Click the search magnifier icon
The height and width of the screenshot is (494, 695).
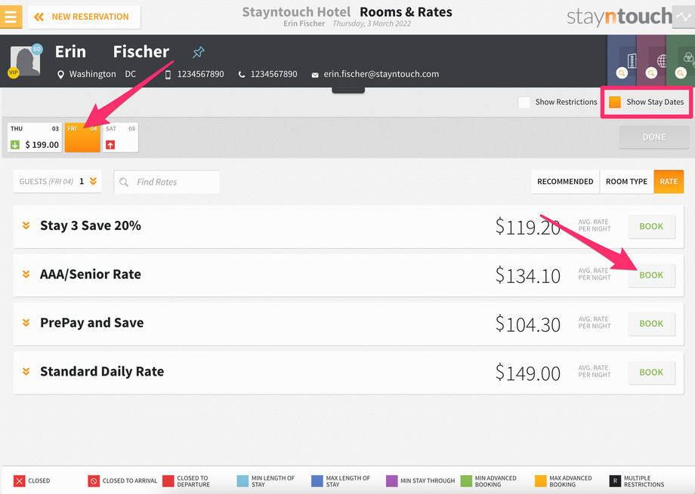click(x=124, y=182)
